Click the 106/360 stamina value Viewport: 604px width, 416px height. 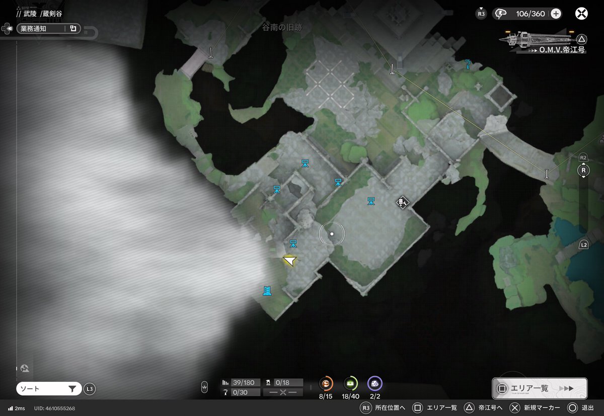click(531, 14)
